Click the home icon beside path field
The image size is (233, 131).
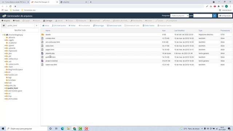tap(4, 25)
